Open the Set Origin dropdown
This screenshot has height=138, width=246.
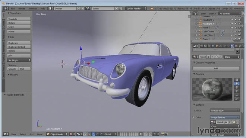[x=19, y=60]
